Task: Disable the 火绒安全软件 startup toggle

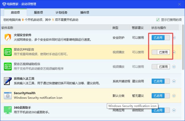Action: (x=161, y=38)
